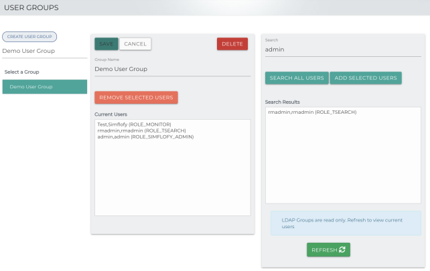Focus the Group Name text field
This screenshot has height=271, width=430.
pyautogui.click(x=171, y=68)
